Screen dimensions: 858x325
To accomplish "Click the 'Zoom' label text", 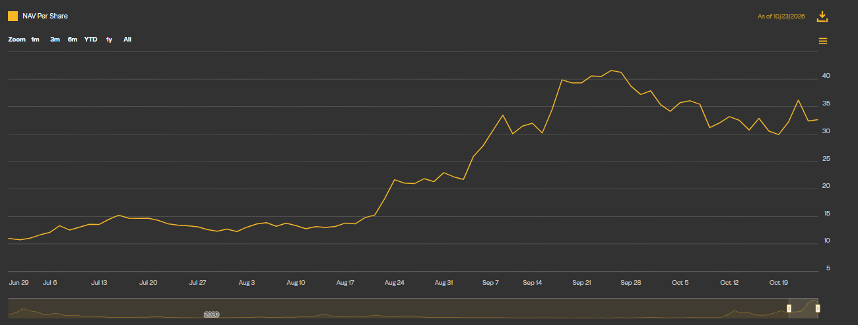I will coord(16,40).
